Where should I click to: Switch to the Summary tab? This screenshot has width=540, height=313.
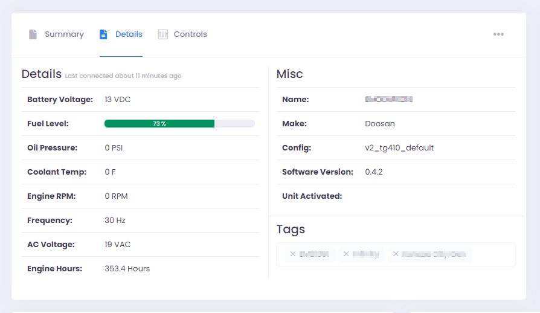64,34
